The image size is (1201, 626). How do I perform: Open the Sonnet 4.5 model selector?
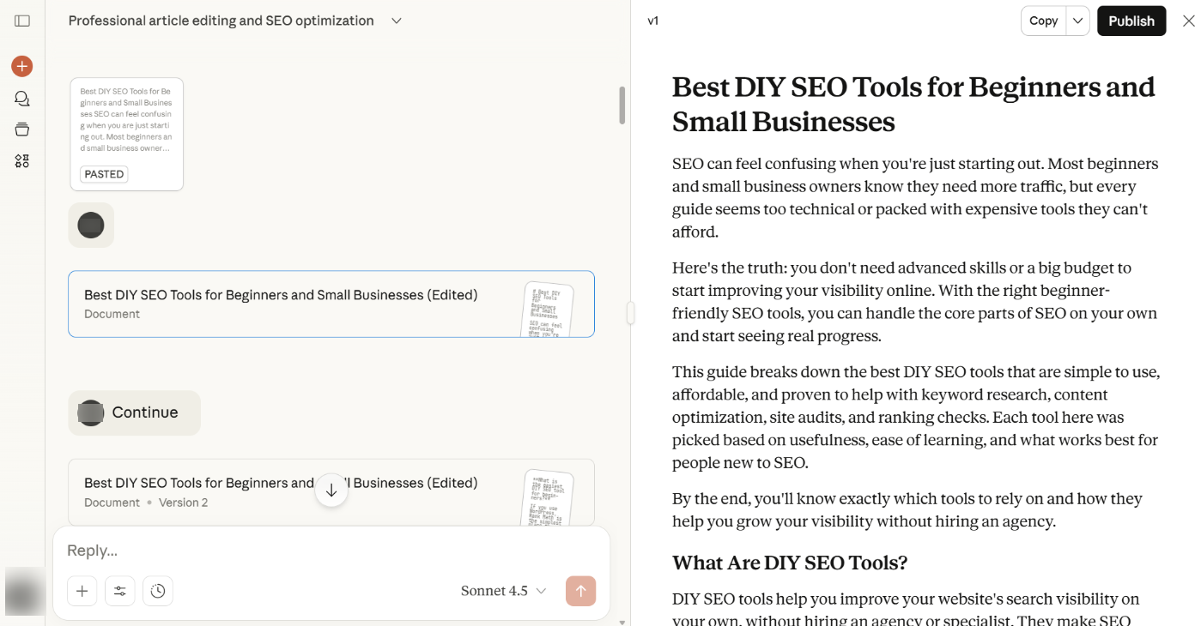pyautogui.click(x=503, y=591)
